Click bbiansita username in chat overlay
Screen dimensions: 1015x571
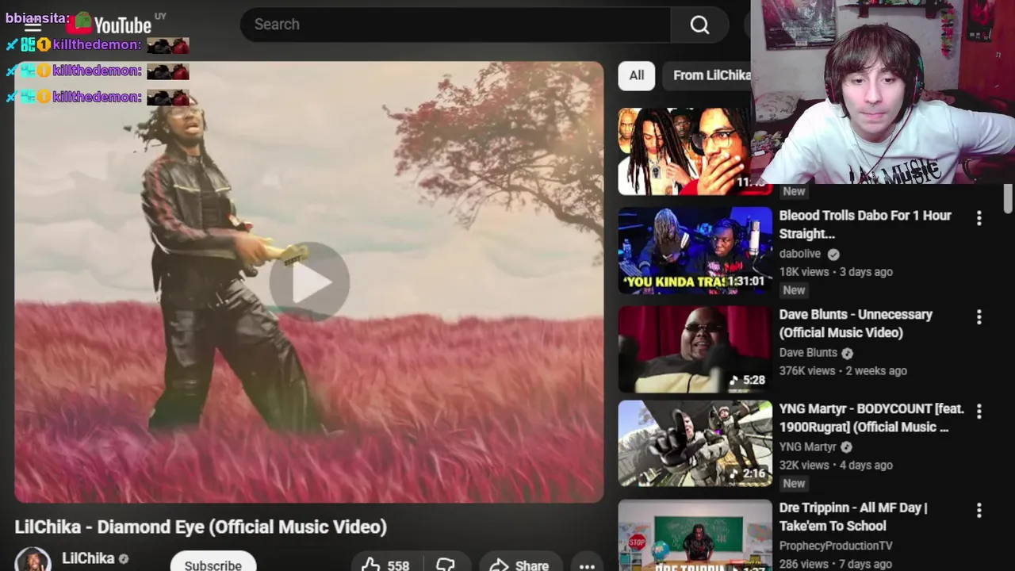click(36, 18)
